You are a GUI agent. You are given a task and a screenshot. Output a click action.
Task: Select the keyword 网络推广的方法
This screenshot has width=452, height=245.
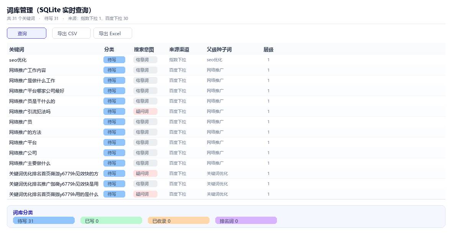(25, 132)
